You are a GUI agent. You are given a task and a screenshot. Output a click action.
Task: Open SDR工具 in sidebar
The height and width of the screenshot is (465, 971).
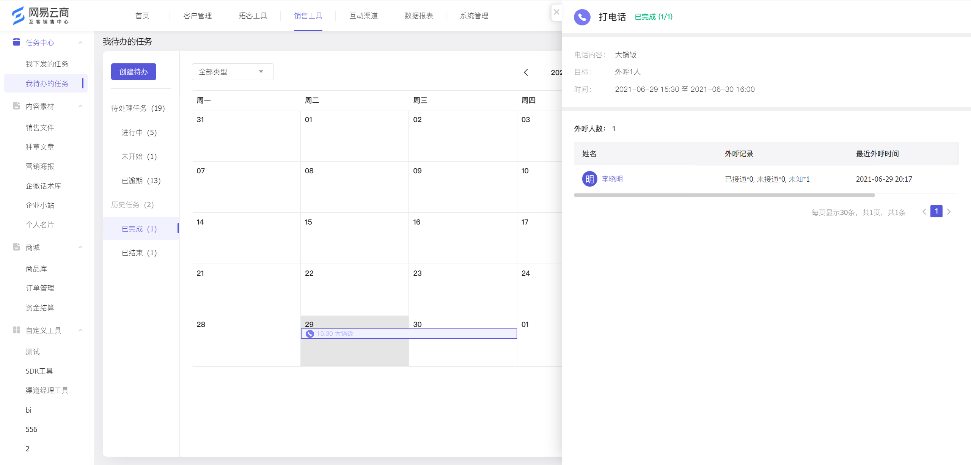click(x=39, y=371)
